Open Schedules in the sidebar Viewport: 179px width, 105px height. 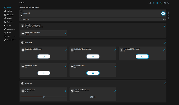point(9,15)
